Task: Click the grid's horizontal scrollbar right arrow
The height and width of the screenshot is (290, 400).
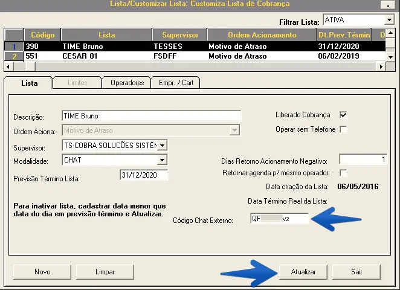Action: click(x=381, y=66)
